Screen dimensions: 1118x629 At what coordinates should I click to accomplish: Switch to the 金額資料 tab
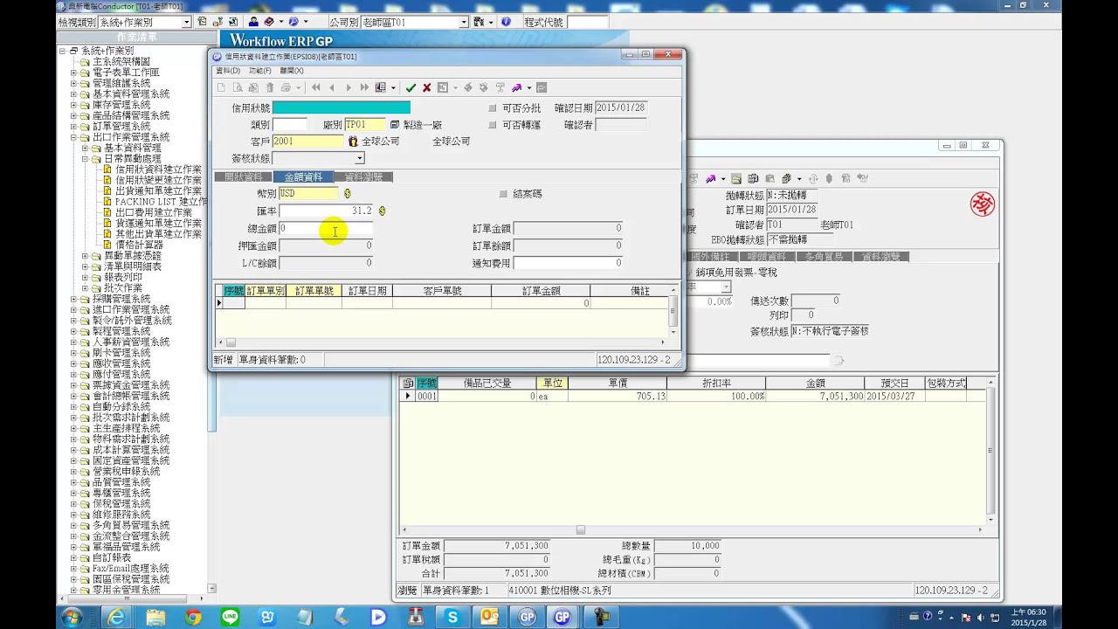pos(303,176)
